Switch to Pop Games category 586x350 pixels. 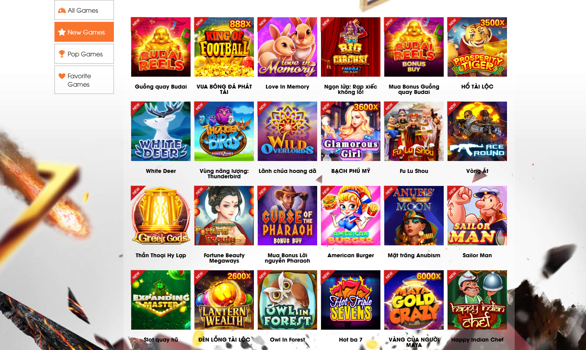(84, 54)
